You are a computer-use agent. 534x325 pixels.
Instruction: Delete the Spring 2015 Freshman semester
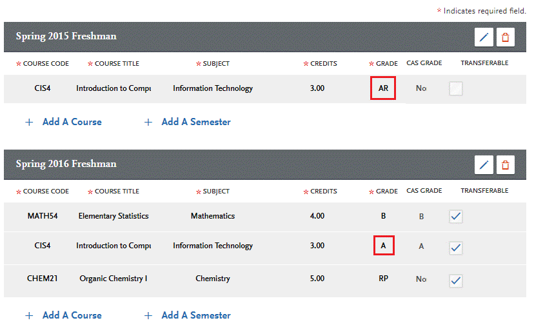pyautogui.click(x=505, y=37)
